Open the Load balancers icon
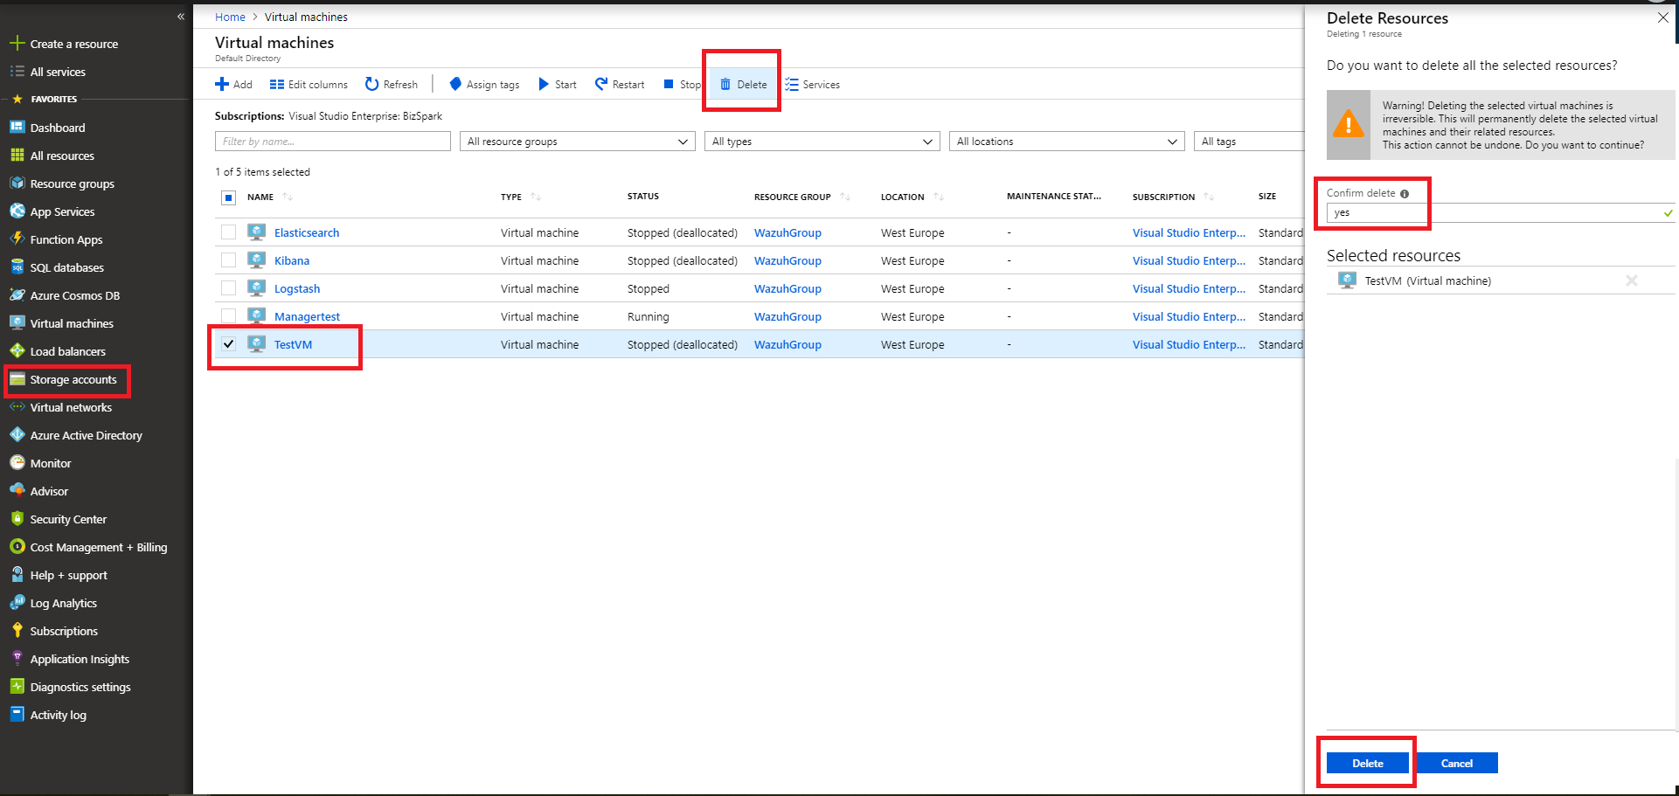The height and width of the screenshot is (796, 1679). [17, 351]
